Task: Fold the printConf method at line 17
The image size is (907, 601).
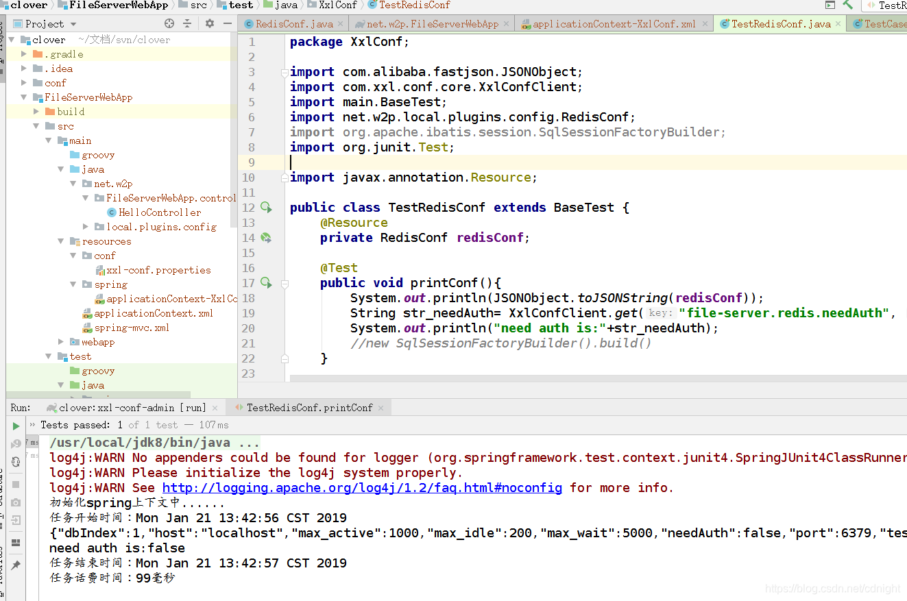Action: tap(284, 283)
